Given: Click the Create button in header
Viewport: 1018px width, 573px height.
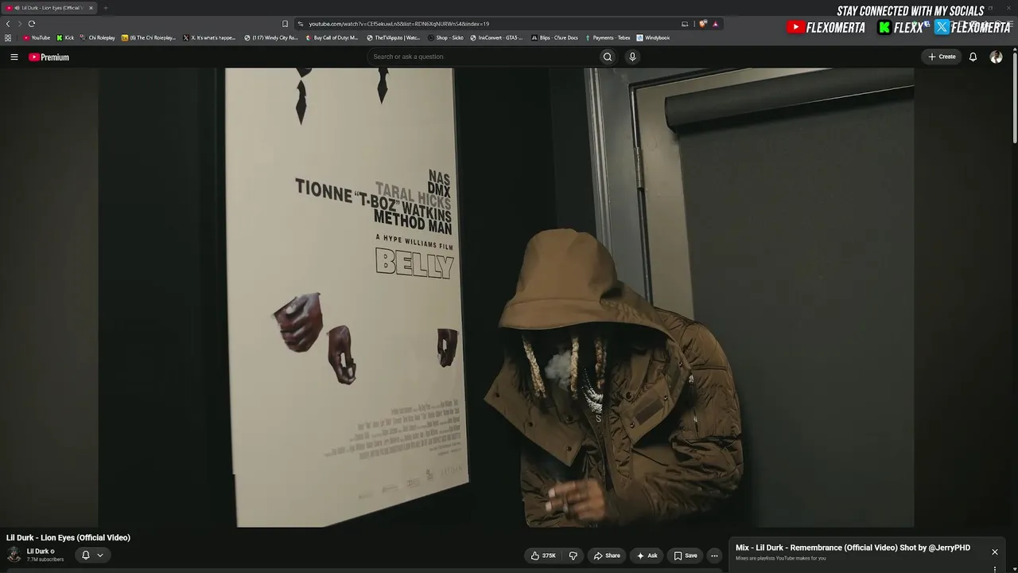Looking at the screenshot, I should (x=942, y=57).
